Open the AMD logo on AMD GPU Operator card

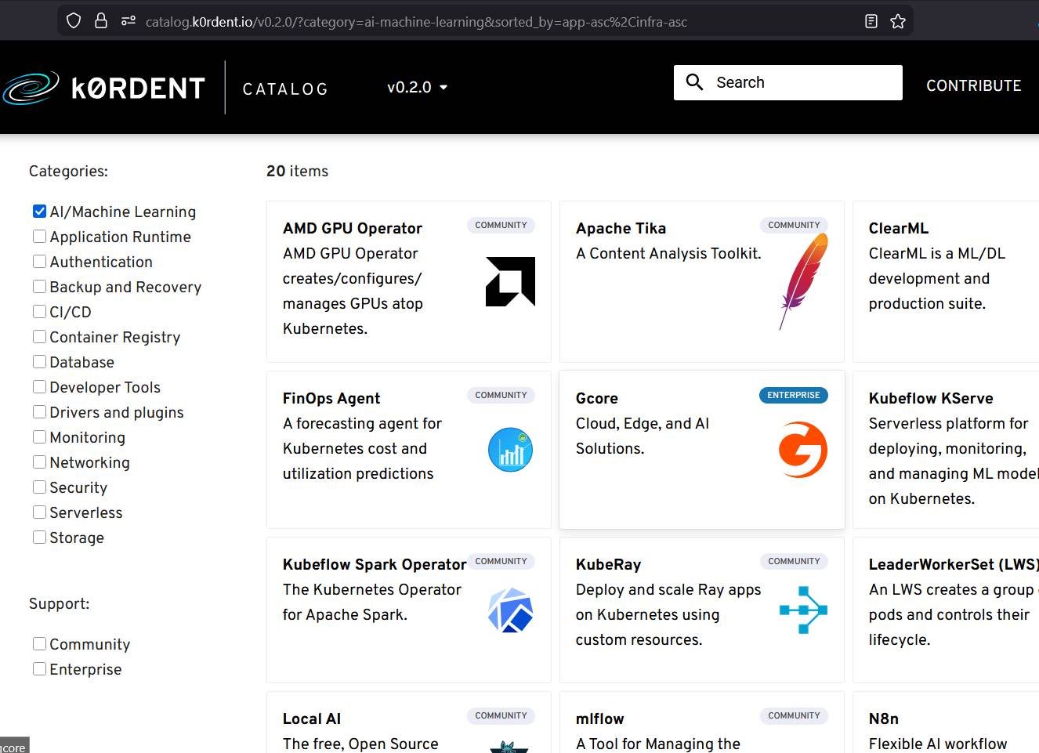click(x=510, y=281)
